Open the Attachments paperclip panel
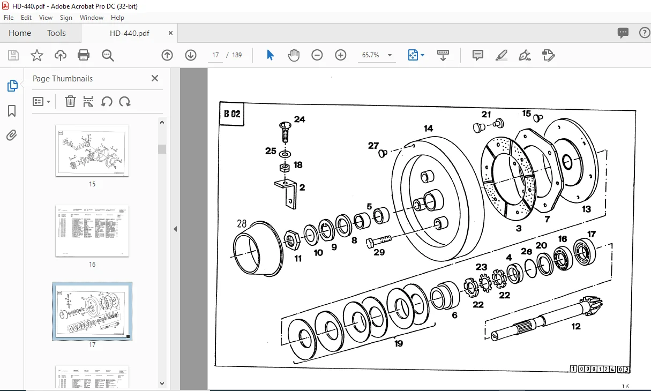The image size is (651, 391). pos(12,135)
